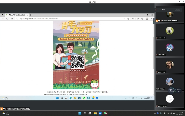Image resolution: width=185 pixels, height=116 pixels.
Task: Click the Search icon on bottom taskbar
Action: click(84, 113)
